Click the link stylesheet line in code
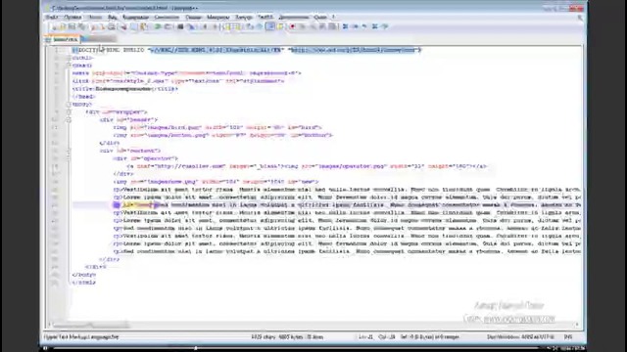627x352 pixels. (178, 81)
